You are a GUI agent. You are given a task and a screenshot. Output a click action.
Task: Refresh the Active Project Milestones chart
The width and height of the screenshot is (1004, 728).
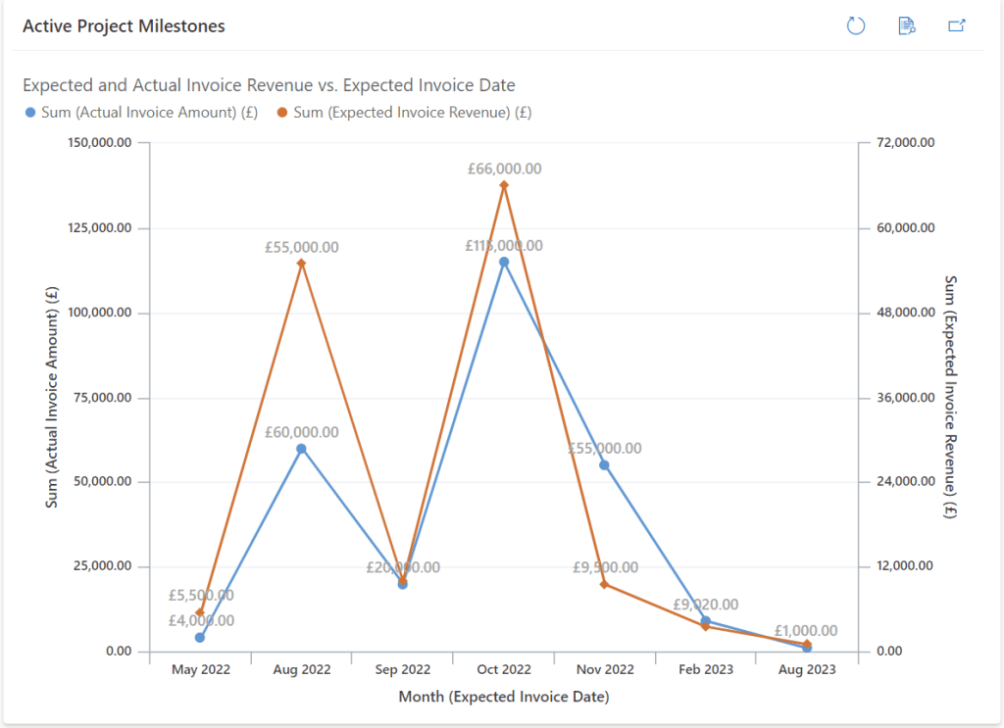855,25
